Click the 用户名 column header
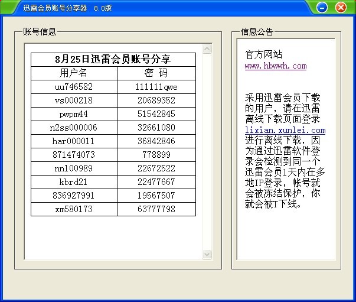The height and width of the screenshot is (302, 356). point(74,73)
